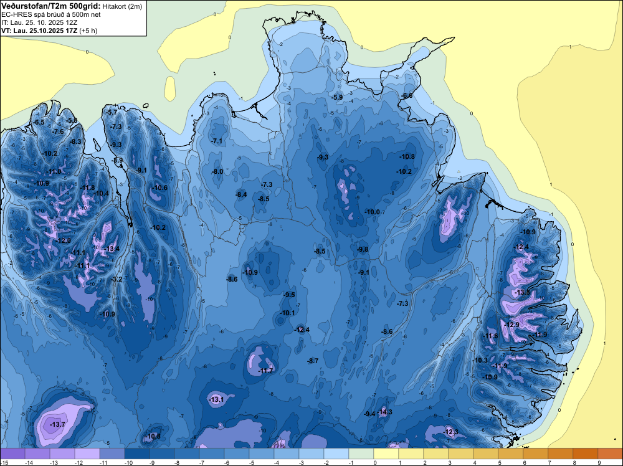The width and height of the screenshot is (623, 466).
Task: Click the -9.4 temperature label
Action: click(369, 414)
